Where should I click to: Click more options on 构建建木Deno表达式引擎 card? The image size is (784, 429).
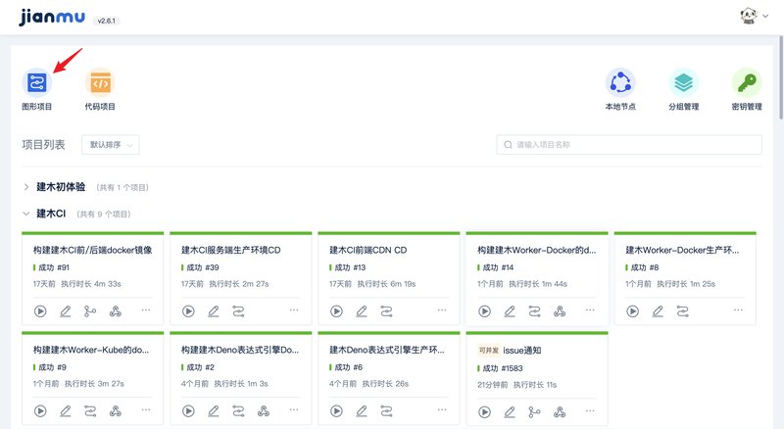[x=293, y=412]
